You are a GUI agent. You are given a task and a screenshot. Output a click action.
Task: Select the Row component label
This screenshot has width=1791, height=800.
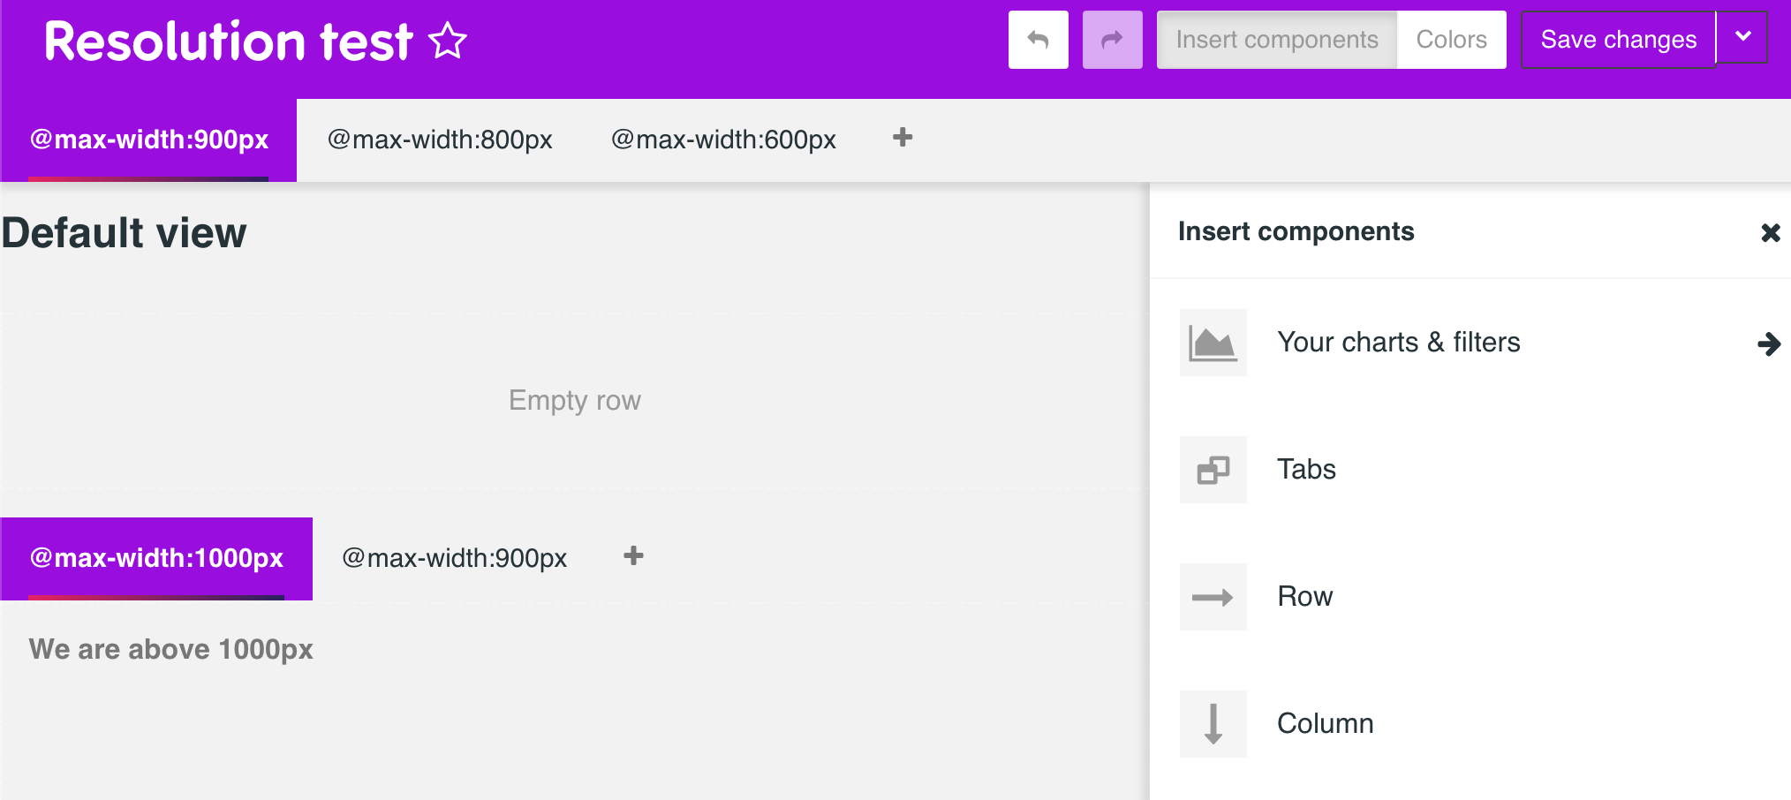1305,597
